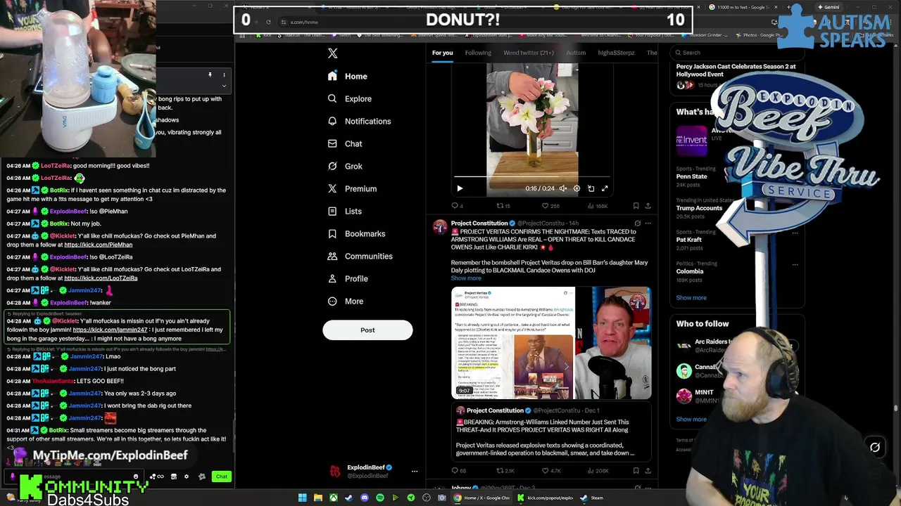
Task: Expand the video to fullscreen
Action: [x=605, y=188]
